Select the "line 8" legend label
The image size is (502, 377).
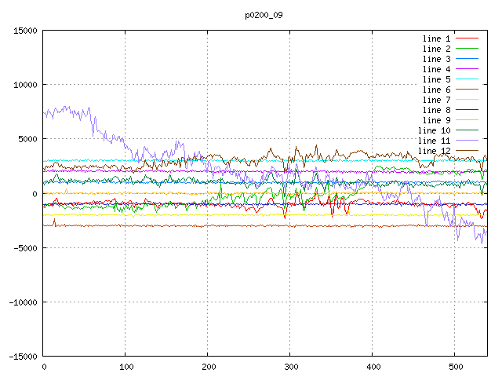coord(437,110)
